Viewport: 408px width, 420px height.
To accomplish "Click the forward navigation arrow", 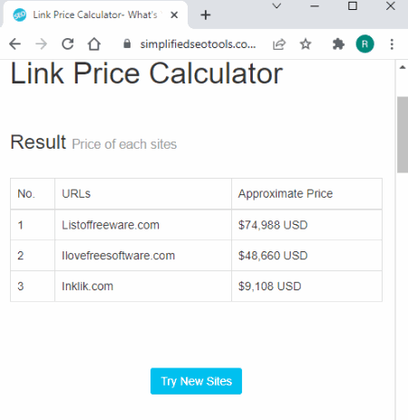I will (41, 44).
